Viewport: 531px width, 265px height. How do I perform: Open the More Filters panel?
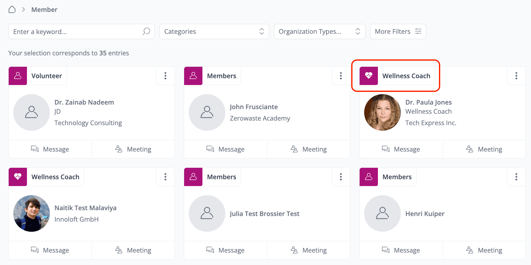(x=398, y=31)
